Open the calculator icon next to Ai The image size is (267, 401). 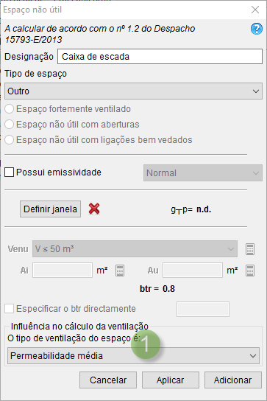[120, 271]
